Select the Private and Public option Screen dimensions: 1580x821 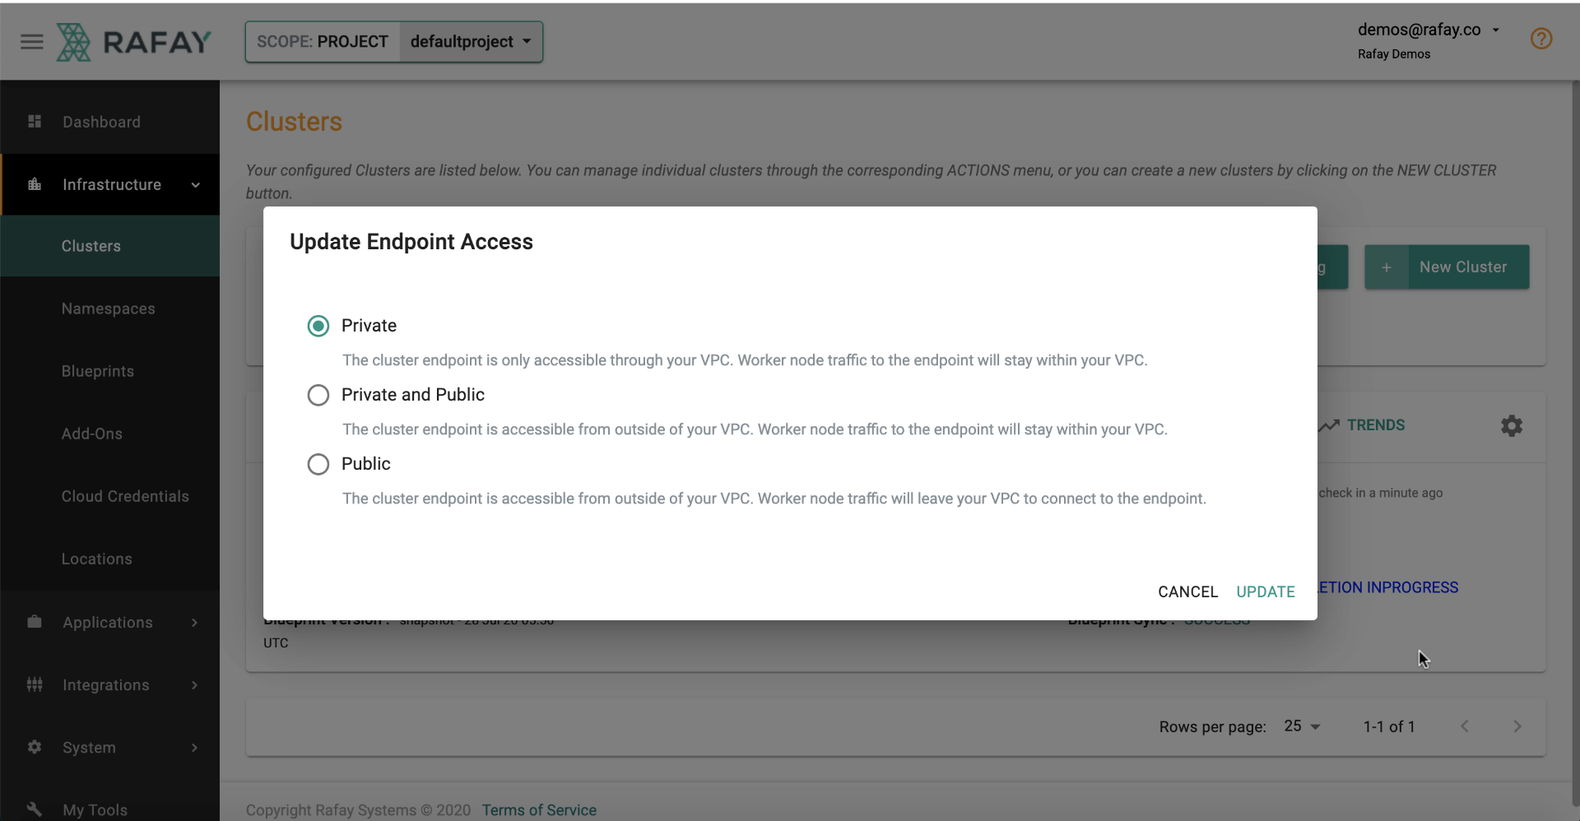tap(318, 395)
